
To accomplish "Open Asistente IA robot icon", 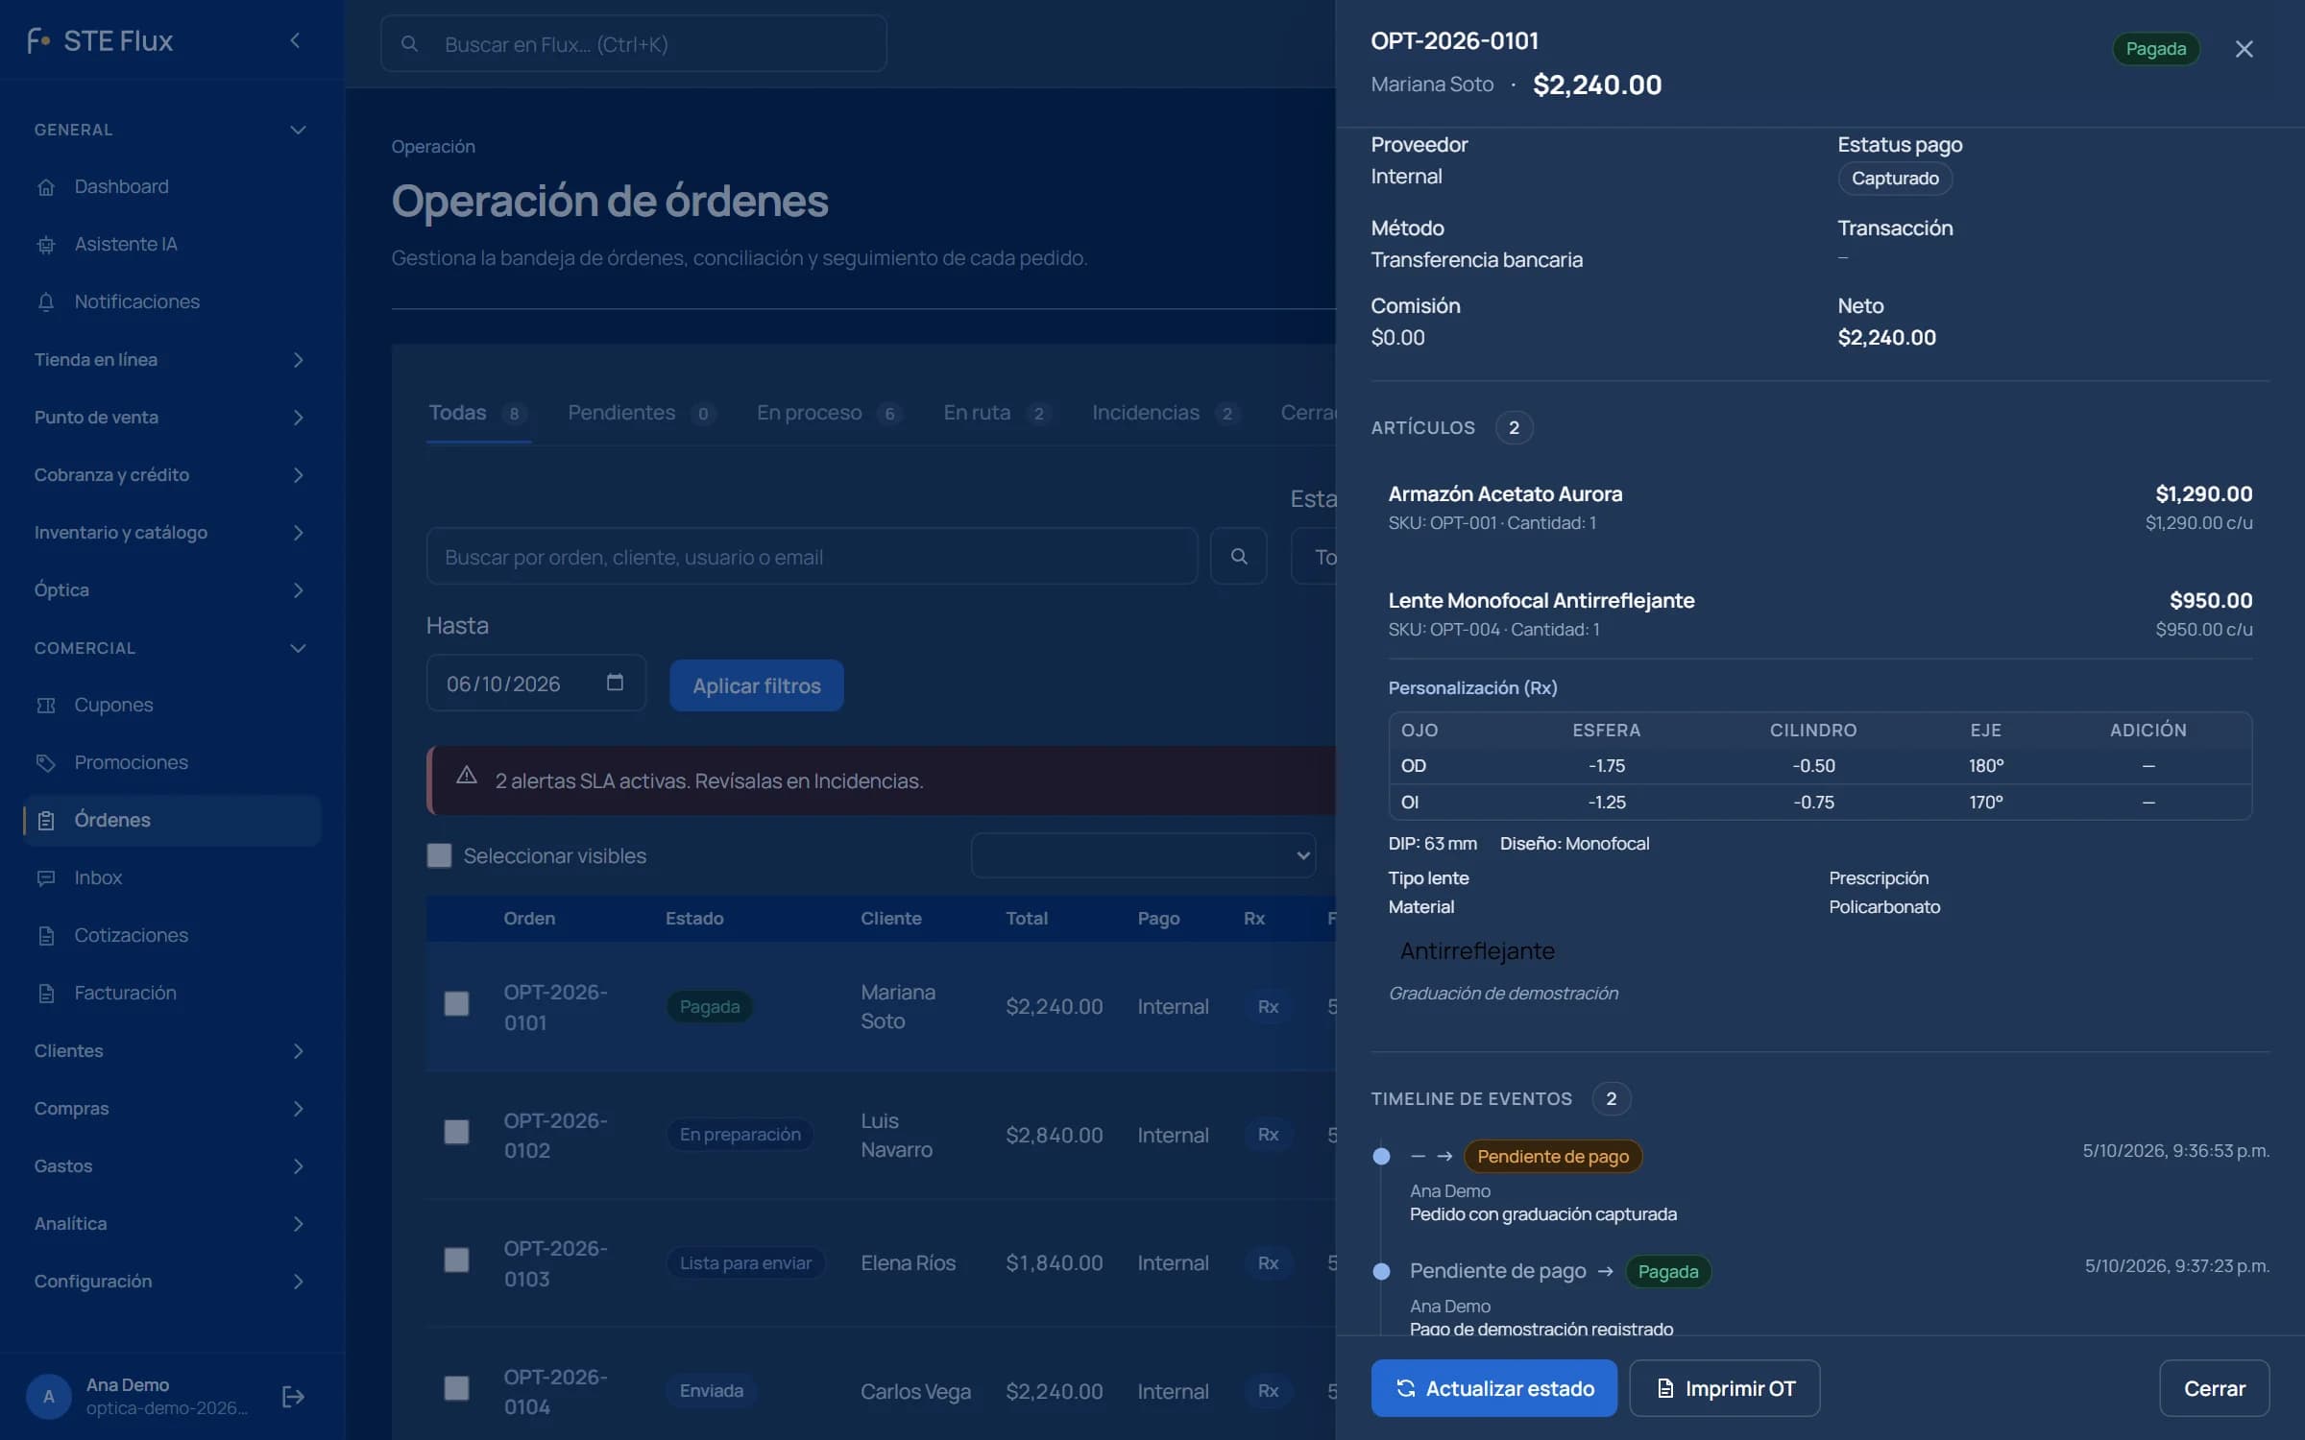I will click(46, 245).
